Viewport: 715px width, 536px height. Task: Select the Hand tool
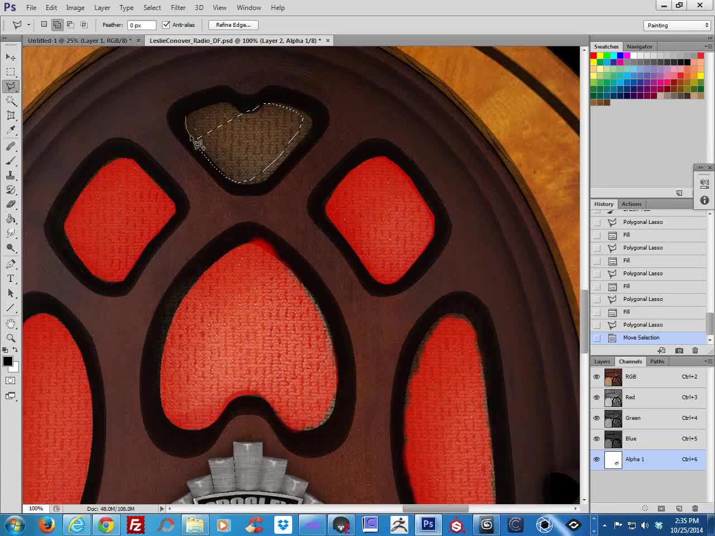[x=11, y=323]
